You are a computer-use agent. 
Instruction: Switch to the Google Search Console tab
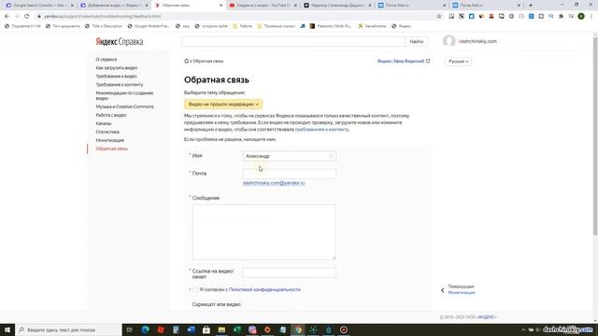(39, 6)
